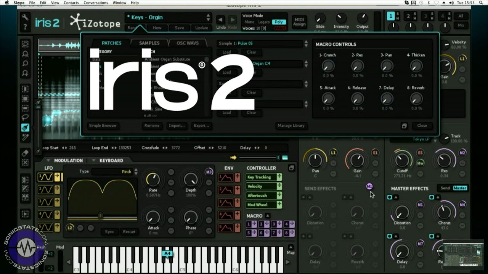Click the Import... button
The width and height of the screenshot is (488, 274).
pyautogui.click(x=177, y=126)
